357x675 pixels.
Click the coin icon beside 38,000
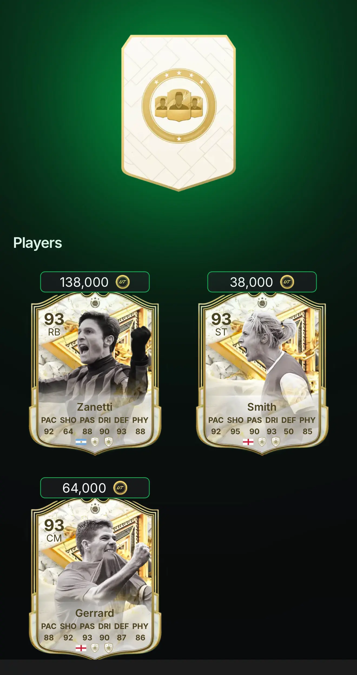287,282
